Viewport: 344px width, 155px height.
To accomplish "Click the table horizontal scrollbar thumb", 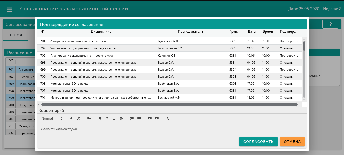I will [x=169, y=104].
